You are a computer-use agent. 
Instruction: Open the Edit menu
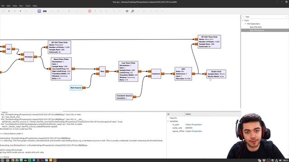(x=9, y=6)
